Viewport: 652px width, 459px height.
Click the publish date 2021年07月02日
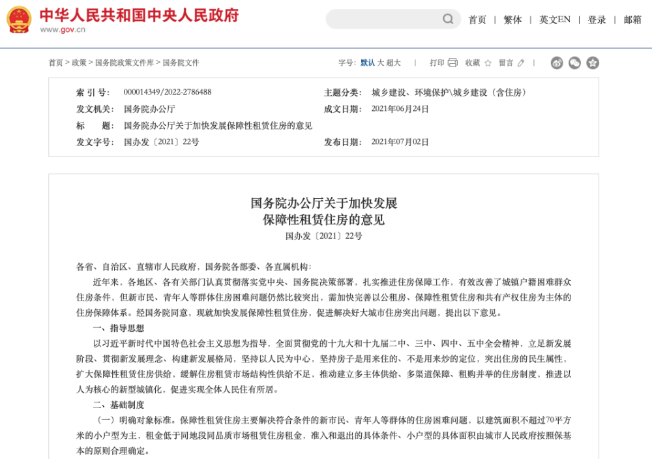(x=400, y=142)
